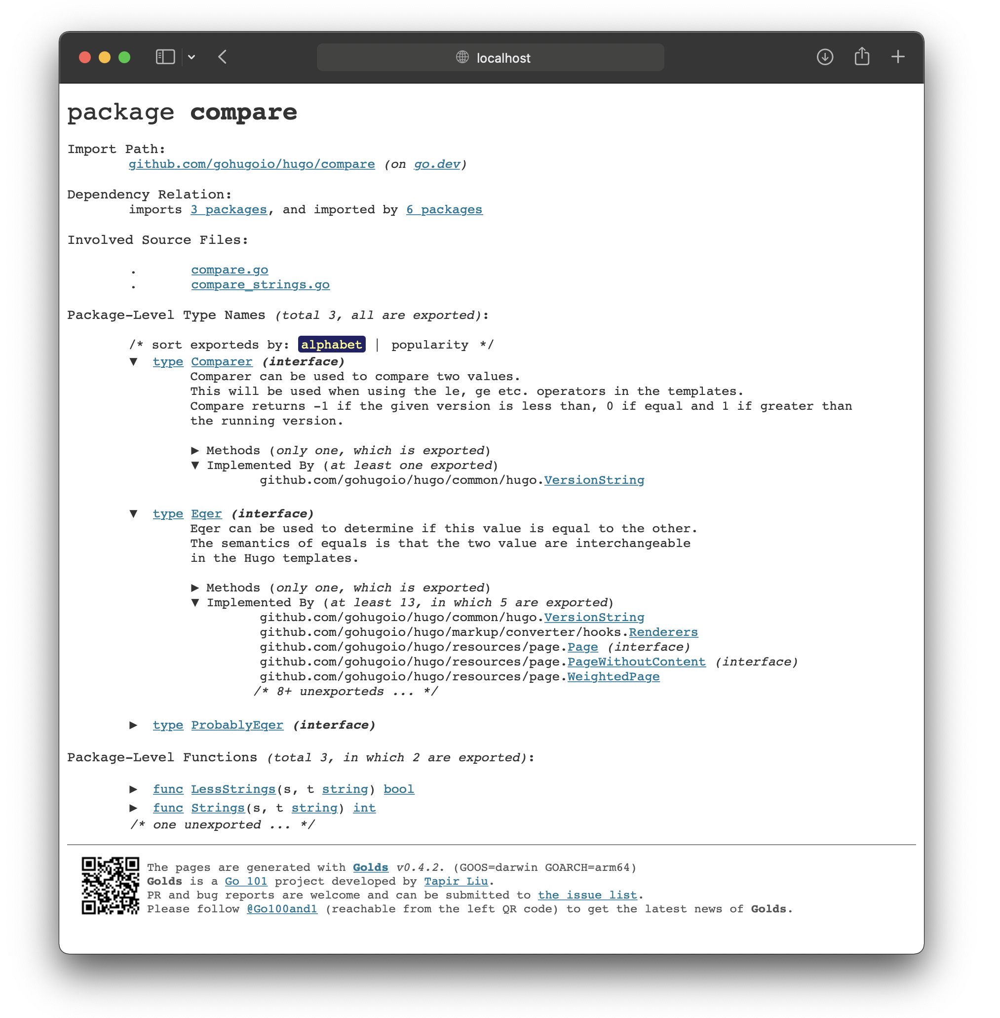Go back with the browser arrow

pyautogui.click(x=223, y=57)
